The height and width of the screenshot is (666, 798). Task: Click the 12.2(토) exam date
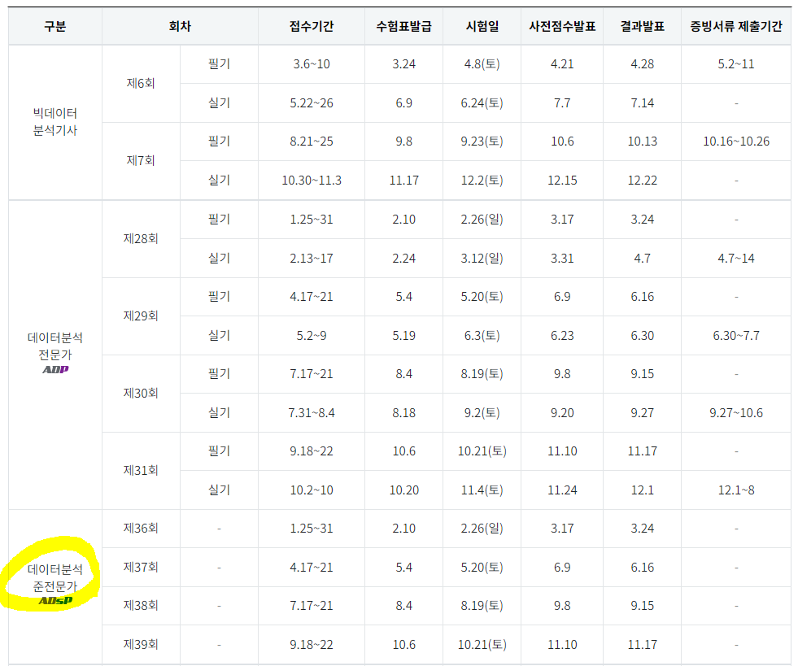tap(482, 180)
